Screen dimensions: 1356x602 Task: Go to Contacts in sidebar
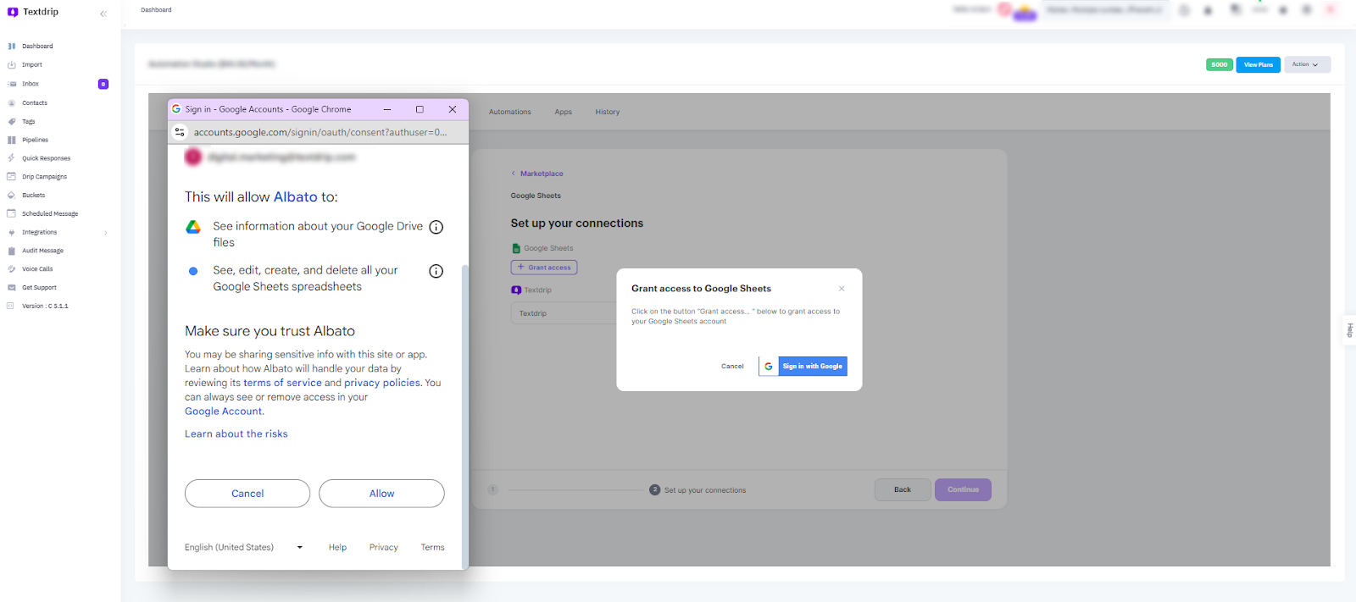(35, 103)
